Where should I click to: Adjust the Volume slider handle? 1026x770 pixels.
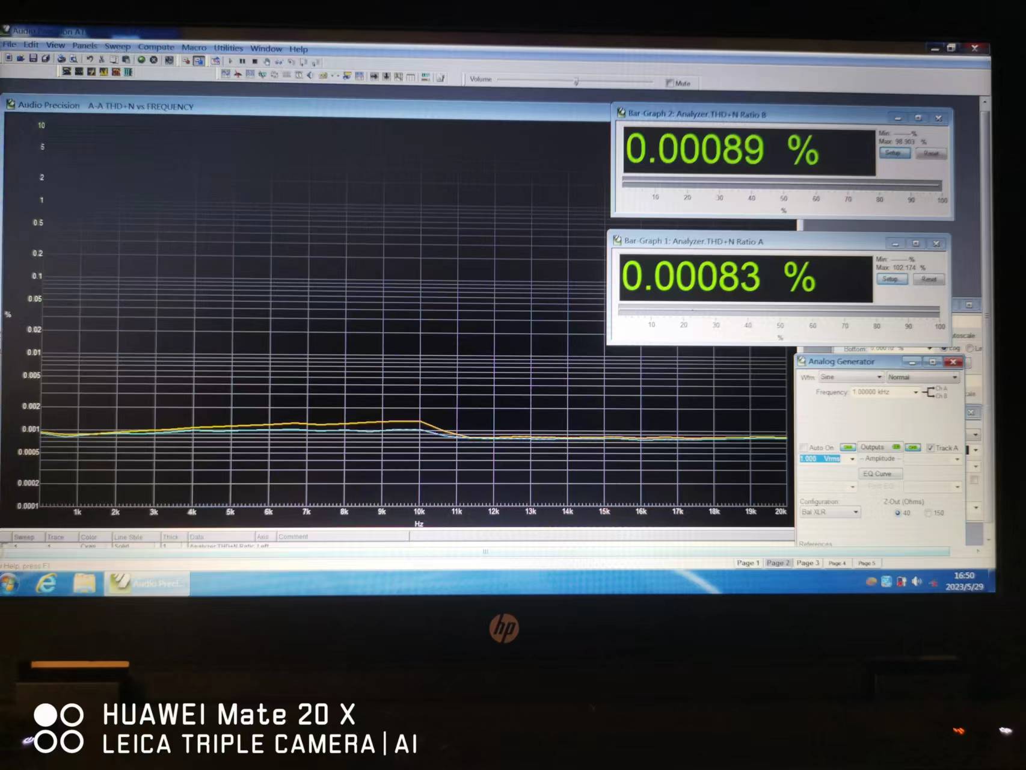576,81
